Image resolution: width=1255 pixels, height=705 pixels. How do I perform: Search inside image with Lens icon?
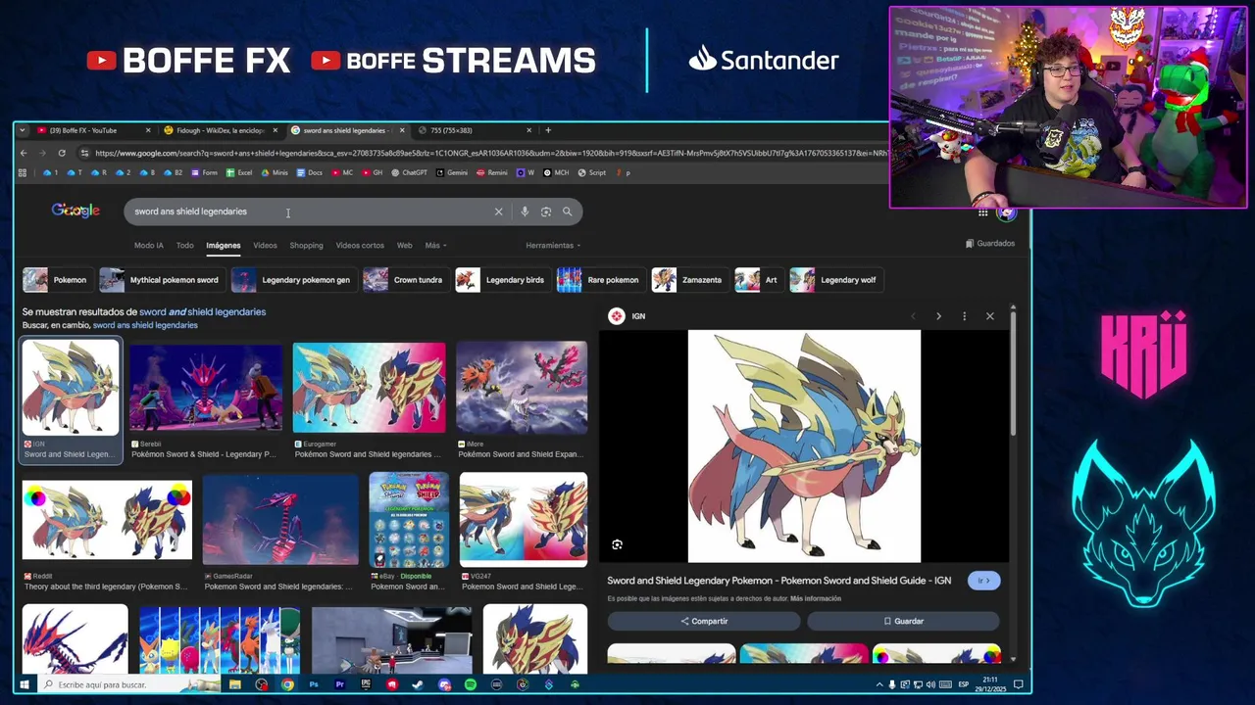(x=617, y=544)
